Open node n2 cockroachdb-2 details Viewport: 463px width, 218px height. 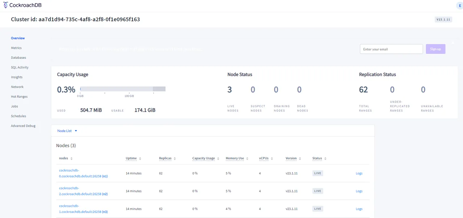pos(83,191)
